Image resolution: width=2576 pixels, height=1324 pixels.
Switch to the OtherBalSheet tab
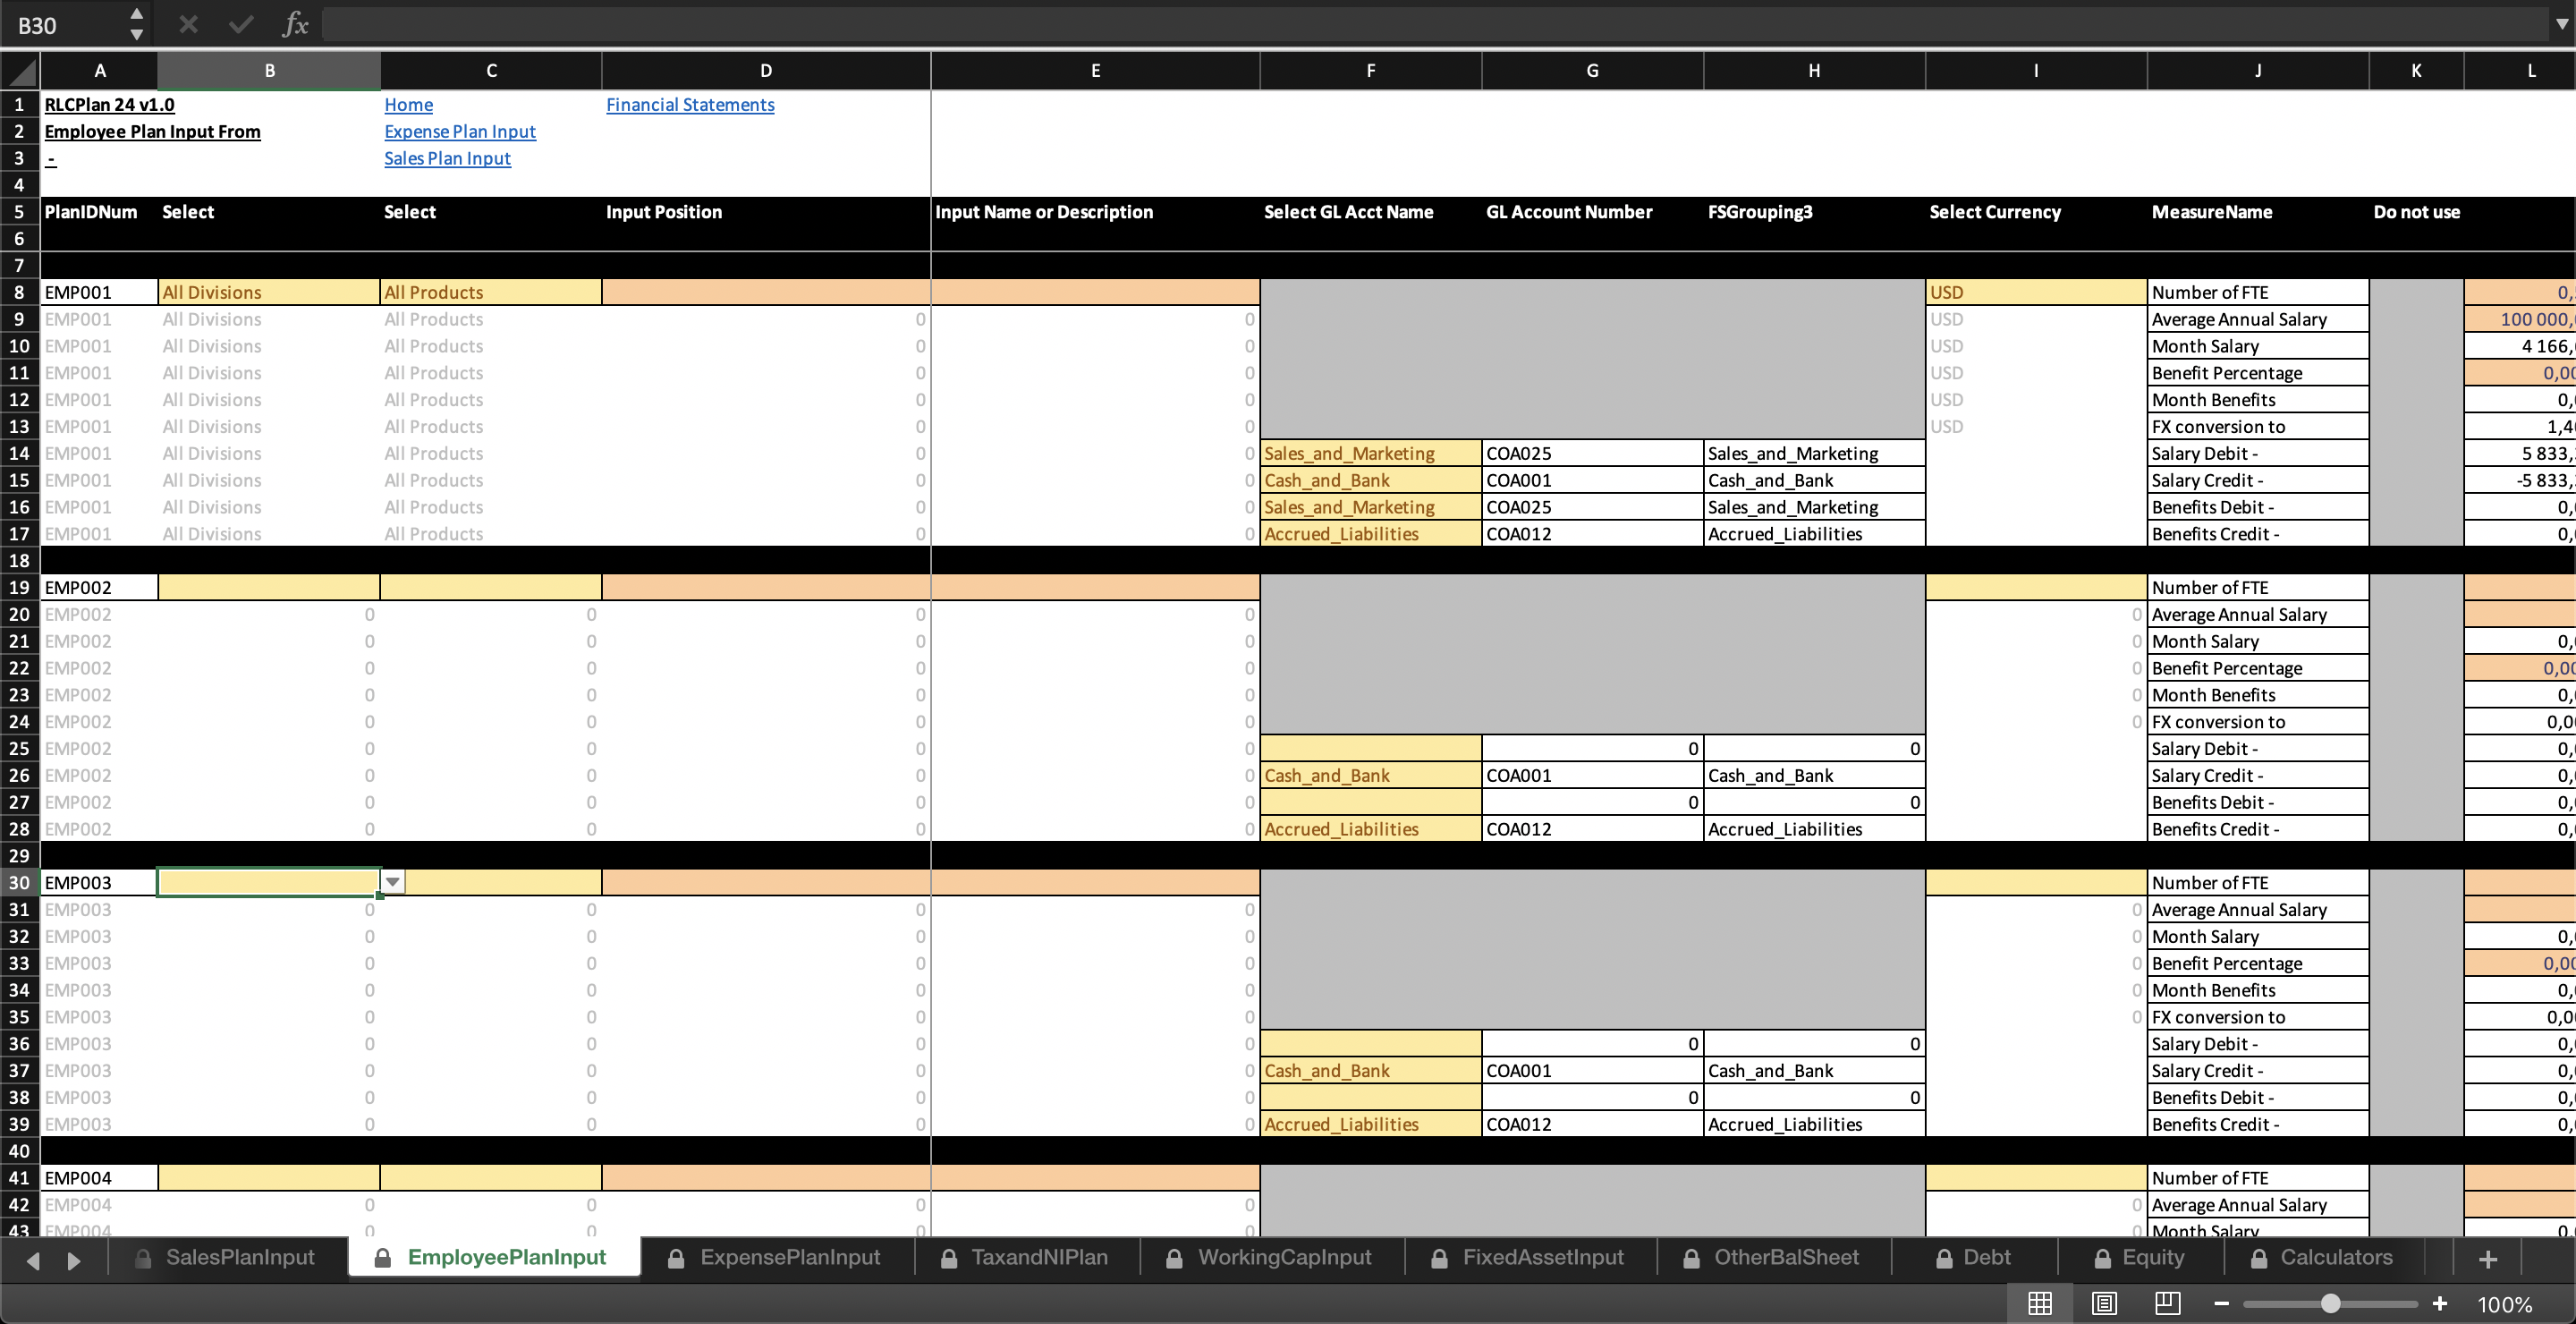click(1773, 1258)
